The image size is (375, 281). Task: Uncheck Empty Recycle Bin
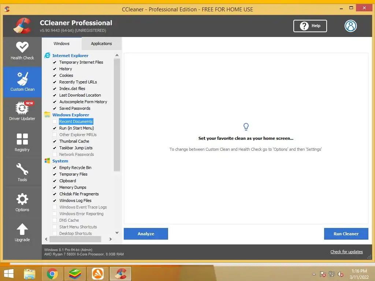[55, 168]
